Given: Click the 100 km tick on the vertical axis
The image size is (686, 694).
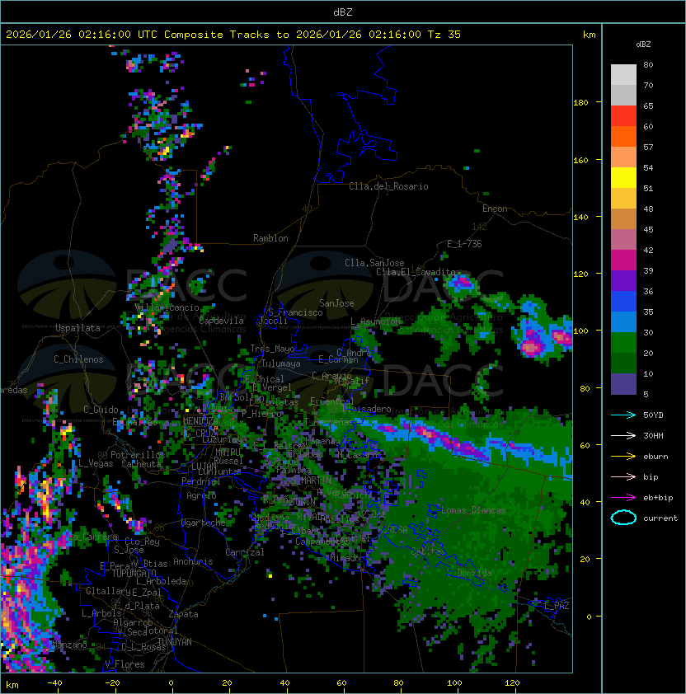Looking at the screenshot, I should click(580, 331).
